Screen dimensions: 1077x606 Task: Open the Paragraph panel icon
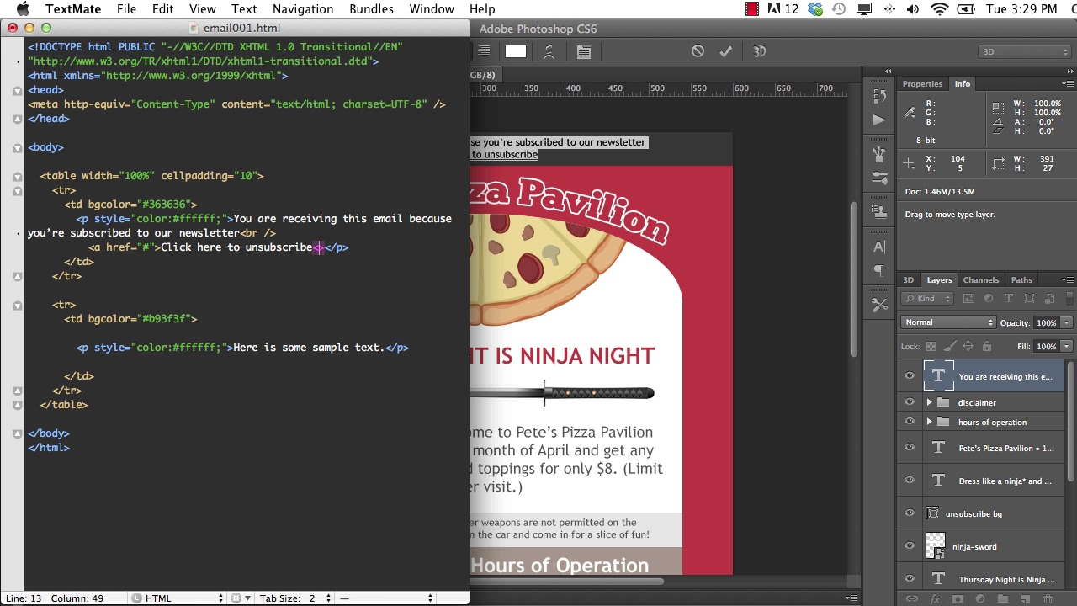click(879, 270)
